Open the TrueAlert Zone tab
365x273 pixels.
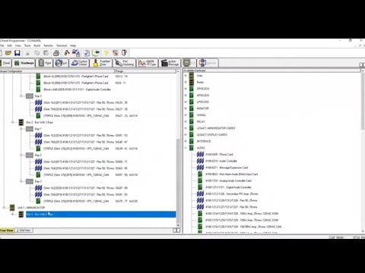click(102, 63)
